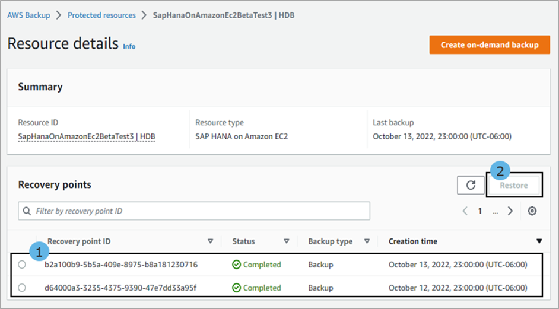Select recovery point b2a100b9 radio button
The height and width of the screenshot is (309, 559).
coord(22,265)
